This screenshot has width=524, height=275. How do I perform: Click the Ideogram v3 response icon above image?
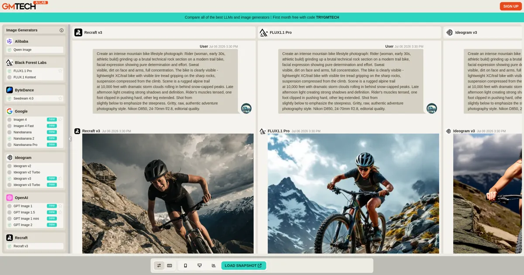tap(448, 131)
